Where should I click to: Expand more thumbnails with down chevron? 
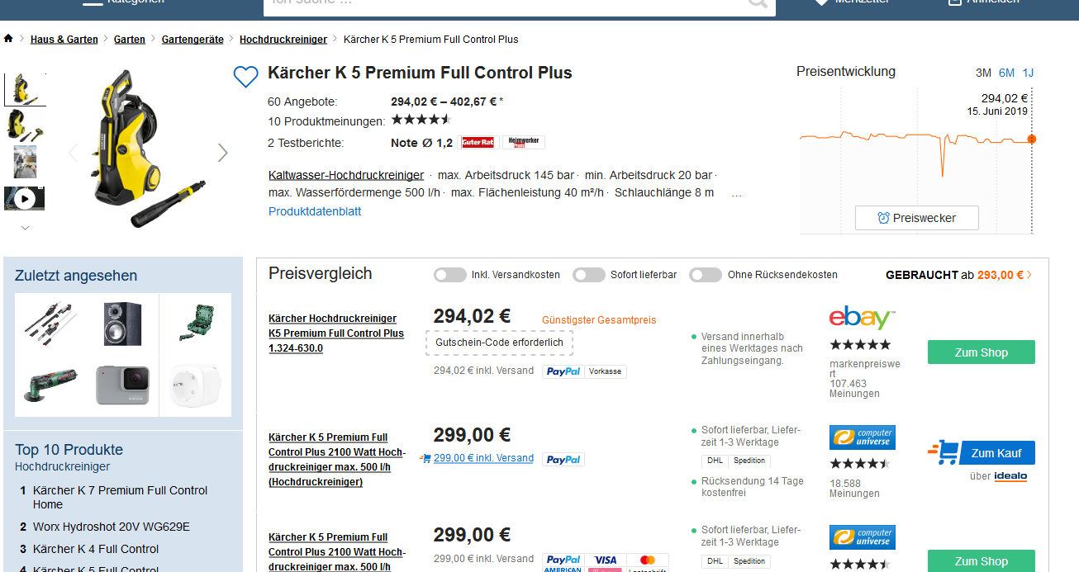(25, 228)
